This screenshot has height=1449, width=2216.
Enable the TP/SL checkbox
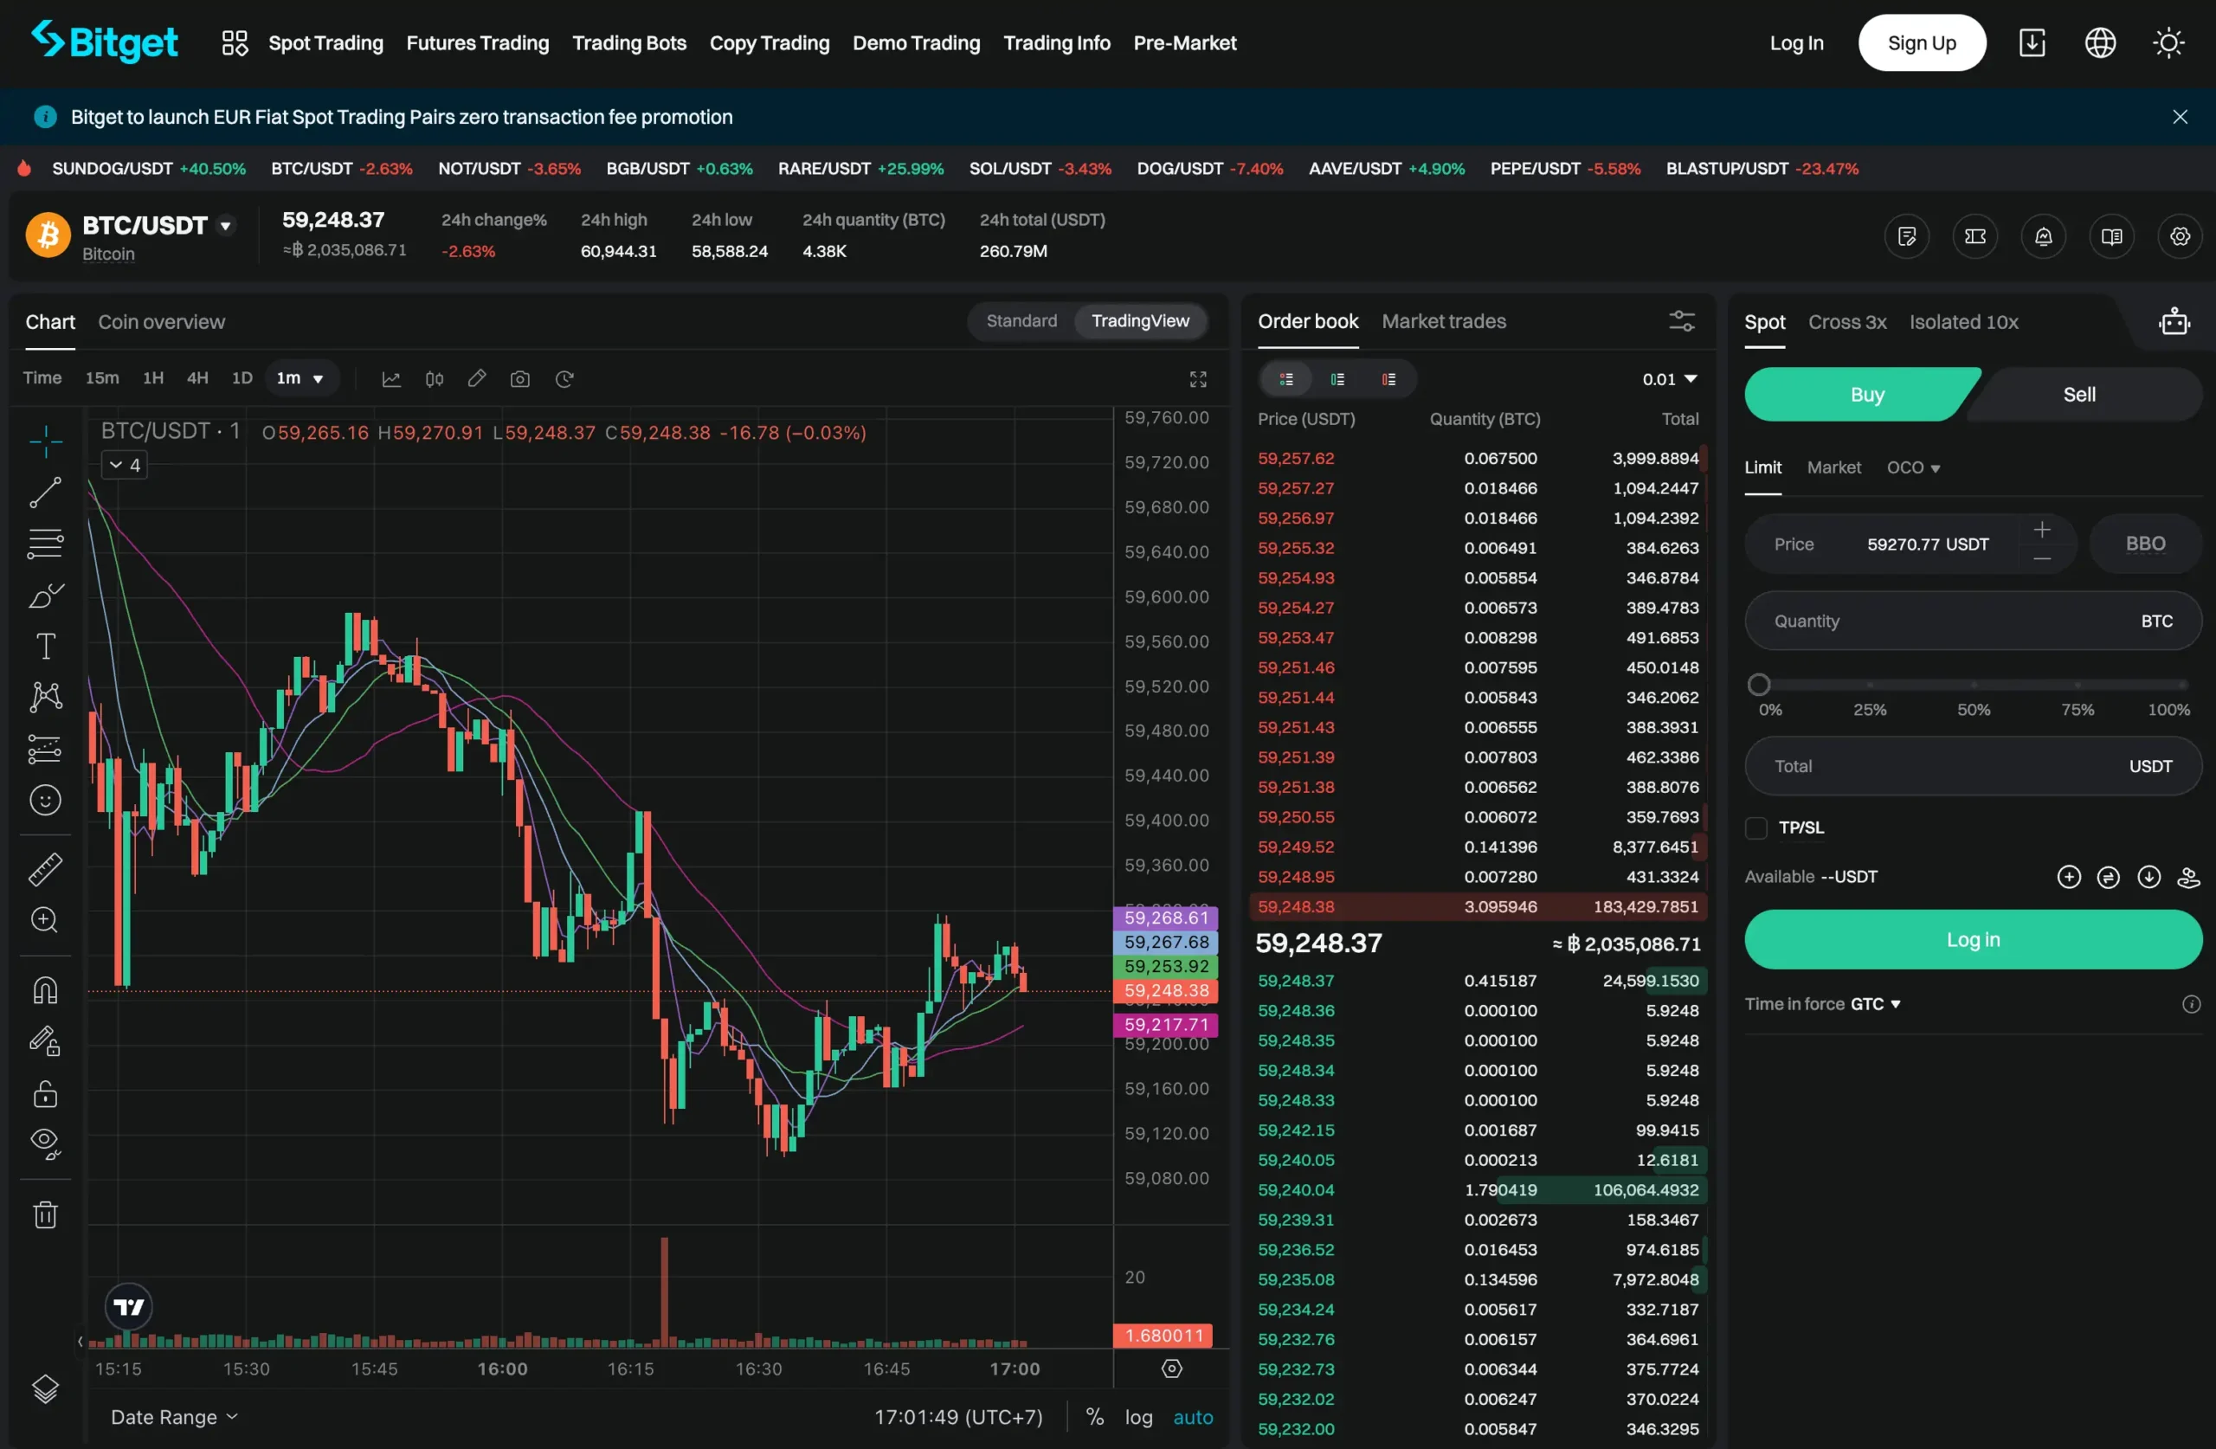tap(1756, 828)
